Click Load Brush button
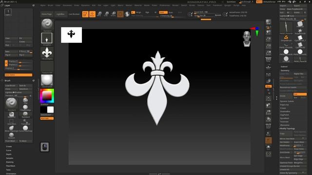The height and width of the screenshot is (175, 312). [11, 86]
